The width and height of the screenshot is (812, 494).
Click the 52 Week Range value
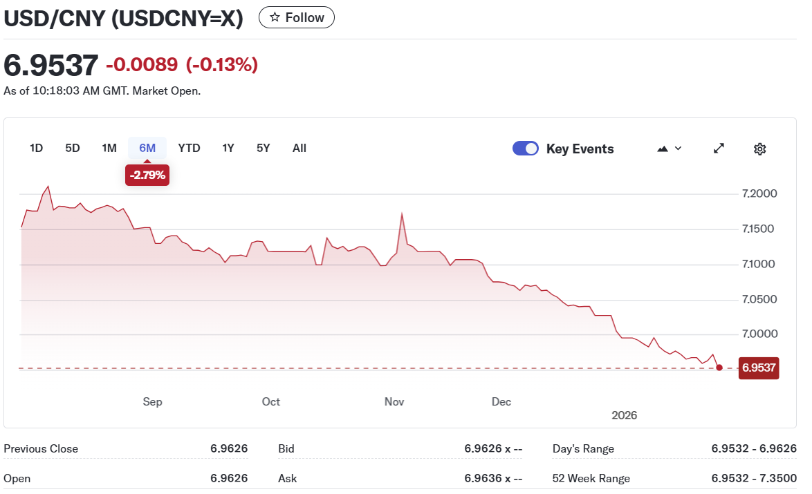tap(753, 478)
